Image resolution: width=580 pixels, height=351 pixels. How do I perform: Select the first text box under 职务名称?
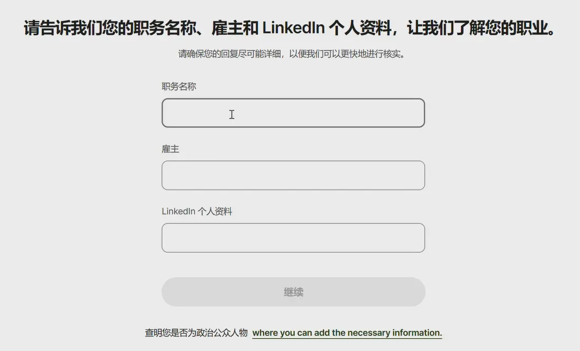[x=293, y=113]
